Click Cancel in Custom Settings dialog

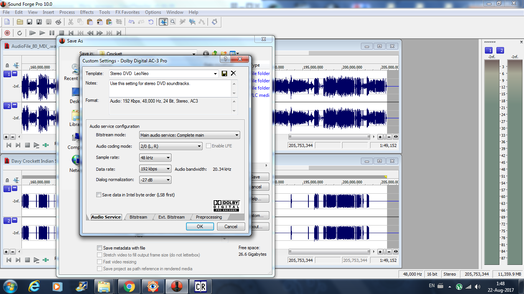click(x=231, y=226)
